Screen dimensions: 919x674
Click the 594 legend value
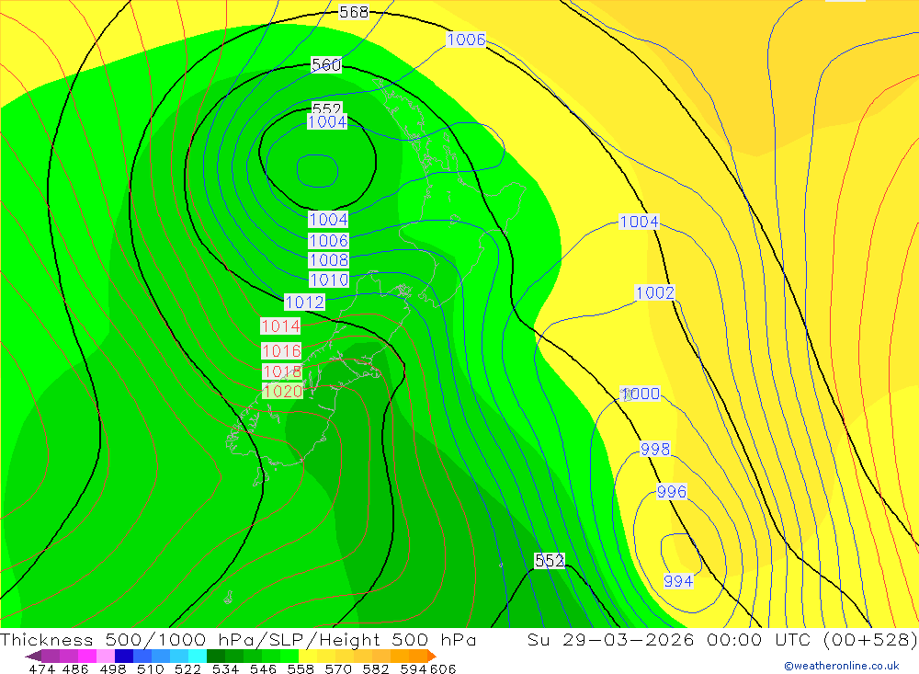[x=414, y=668]
